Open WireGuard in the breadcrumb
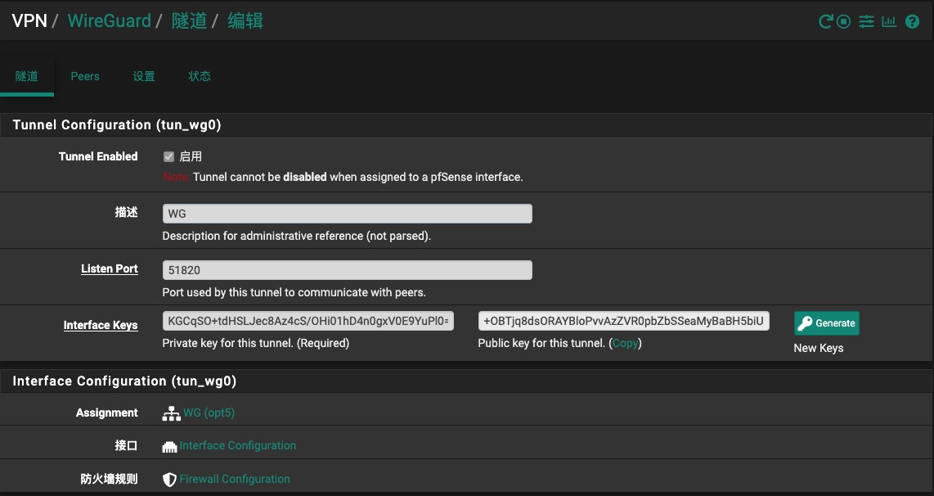The image size is (934, 496). point(109,20)
